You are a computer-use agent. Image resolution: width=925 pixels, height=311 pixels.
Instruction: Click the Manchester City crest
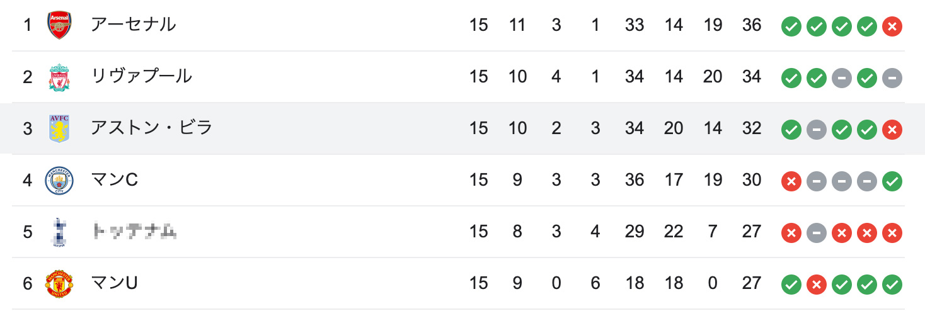60,180
